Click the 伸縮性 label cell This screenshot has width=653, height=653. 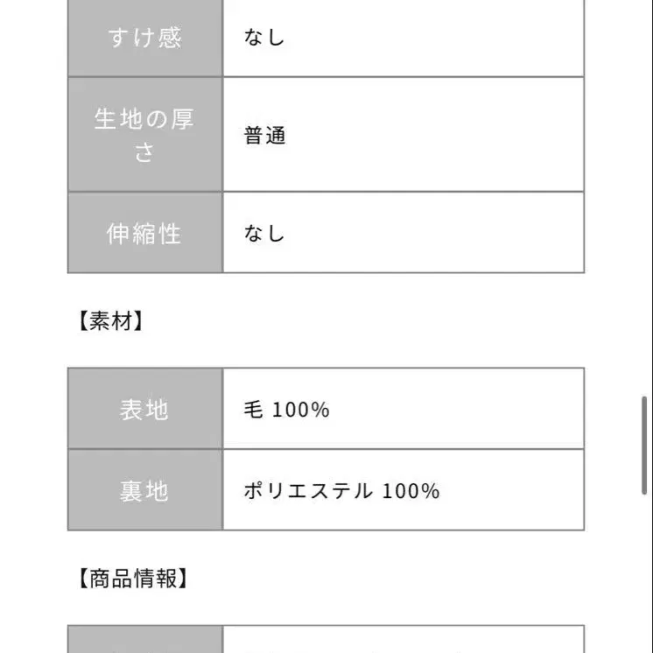click(x=145, y=233)
